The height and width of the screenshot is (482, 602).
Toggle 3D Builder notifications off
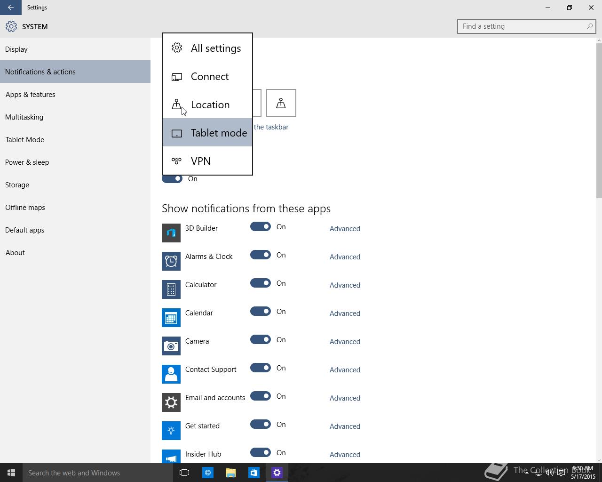pyautogui.click(x=261, y=227)
